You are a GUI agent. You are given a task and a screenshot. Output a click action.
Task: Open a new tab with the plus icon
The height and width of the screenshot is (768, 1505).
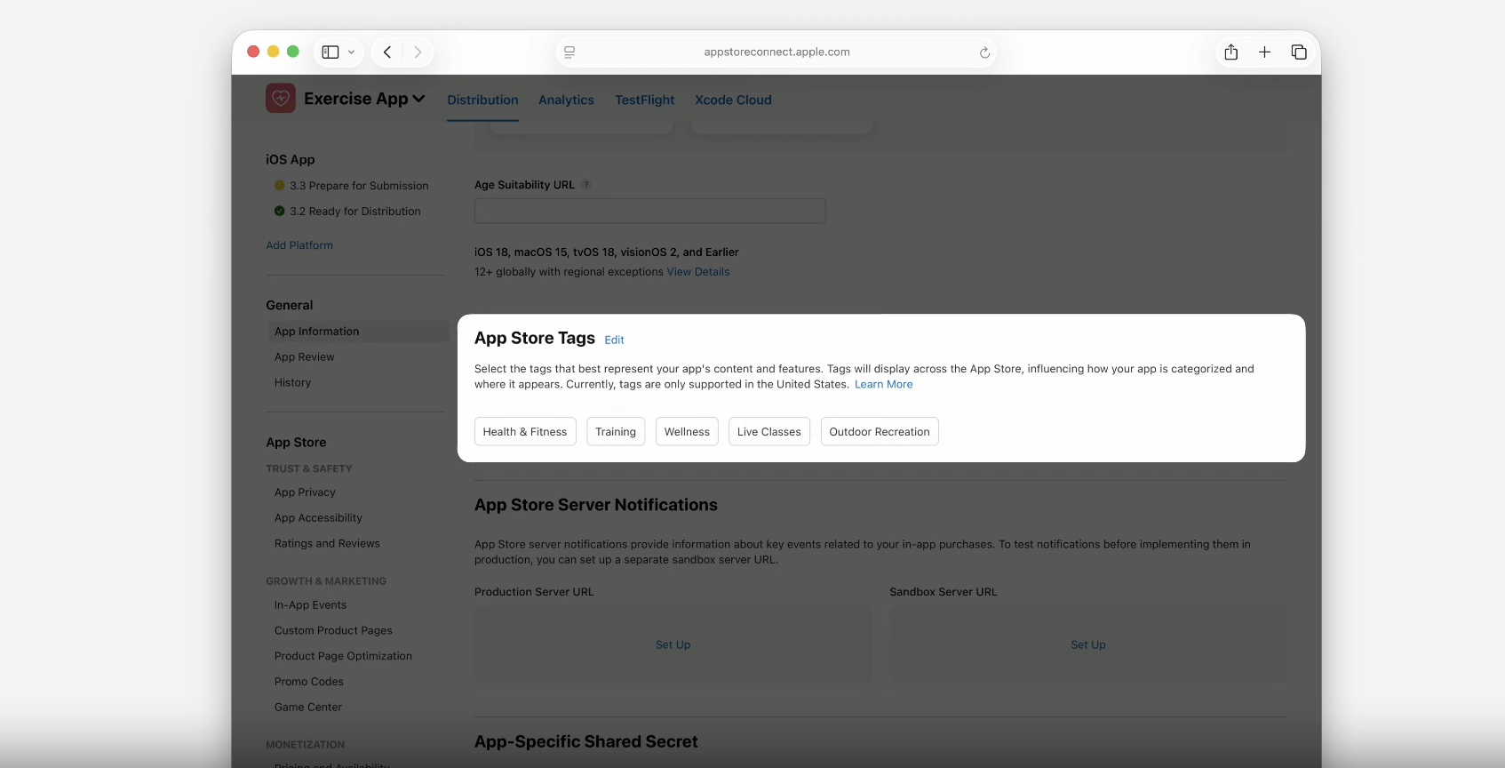[1264, 52]
